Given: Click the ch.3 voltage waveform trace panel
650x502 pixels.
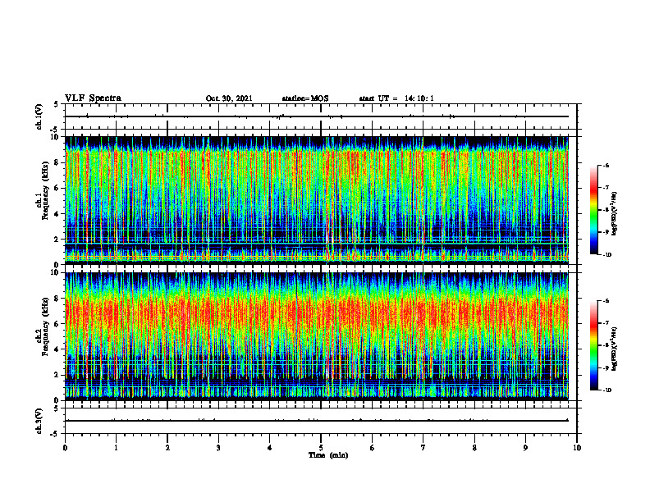Looking at the screenshot, I should point(321,421).
